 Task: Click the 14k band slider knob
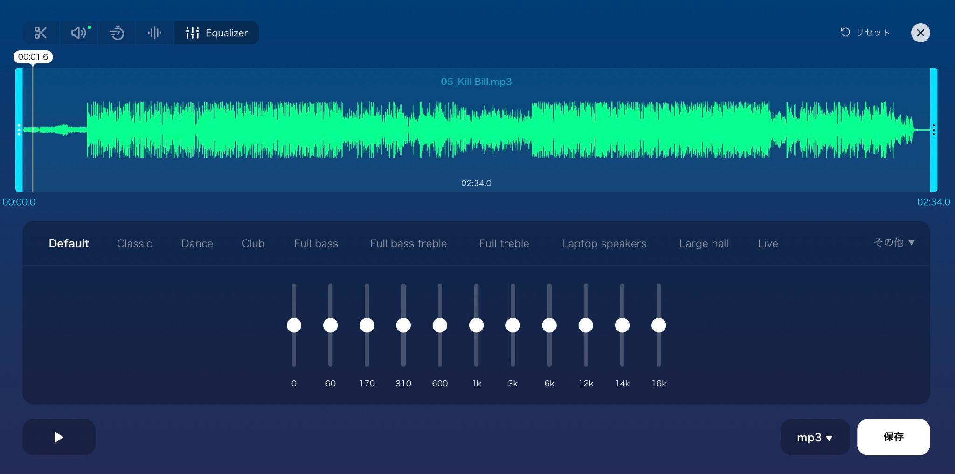coord(622,325)
